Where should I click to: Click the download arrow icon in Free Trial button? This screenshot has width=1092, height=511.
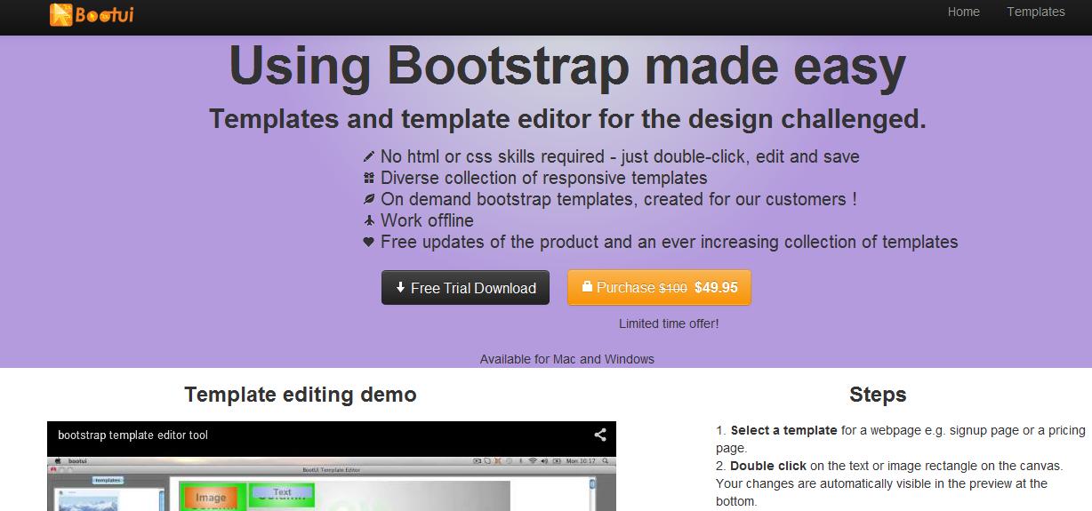click(401, 287)
